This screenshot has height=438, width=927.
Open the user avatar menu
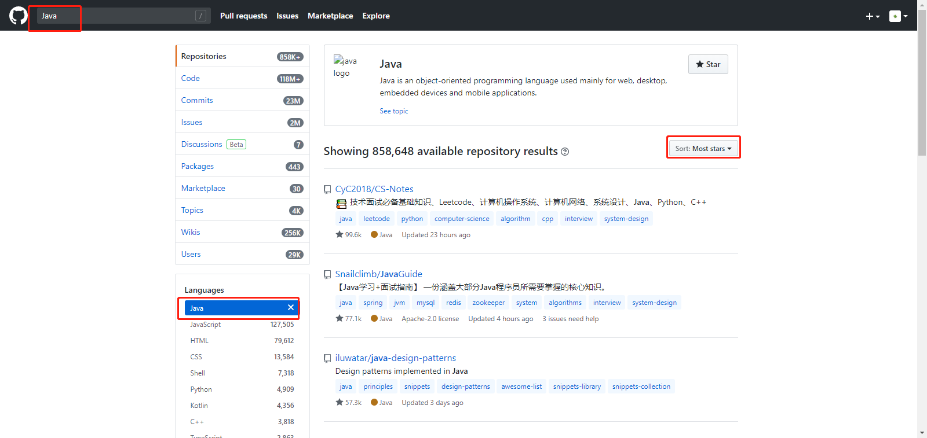[899, 16]
